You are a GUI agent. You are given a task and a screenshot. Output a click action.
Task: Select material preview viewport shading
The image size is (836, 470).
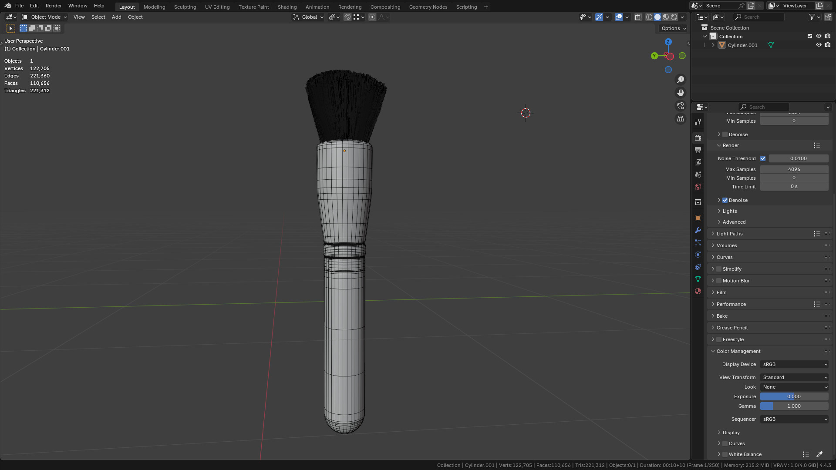pyautogui.click(x=666, y=17)
